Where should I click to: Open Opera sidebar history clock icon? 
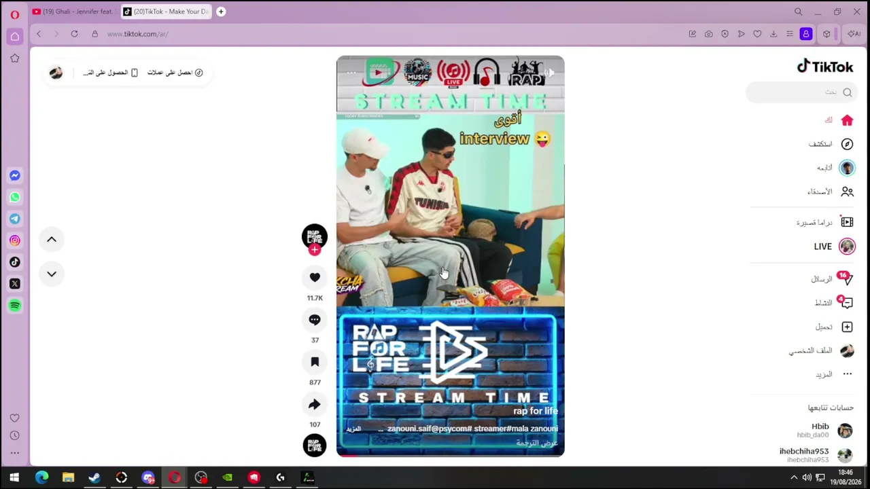14,435
